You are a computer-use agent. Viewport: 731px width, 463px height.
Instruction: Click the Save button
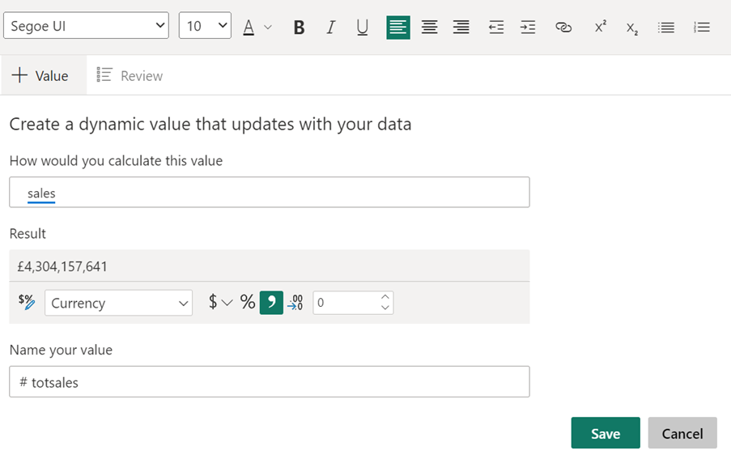(605, 433)
